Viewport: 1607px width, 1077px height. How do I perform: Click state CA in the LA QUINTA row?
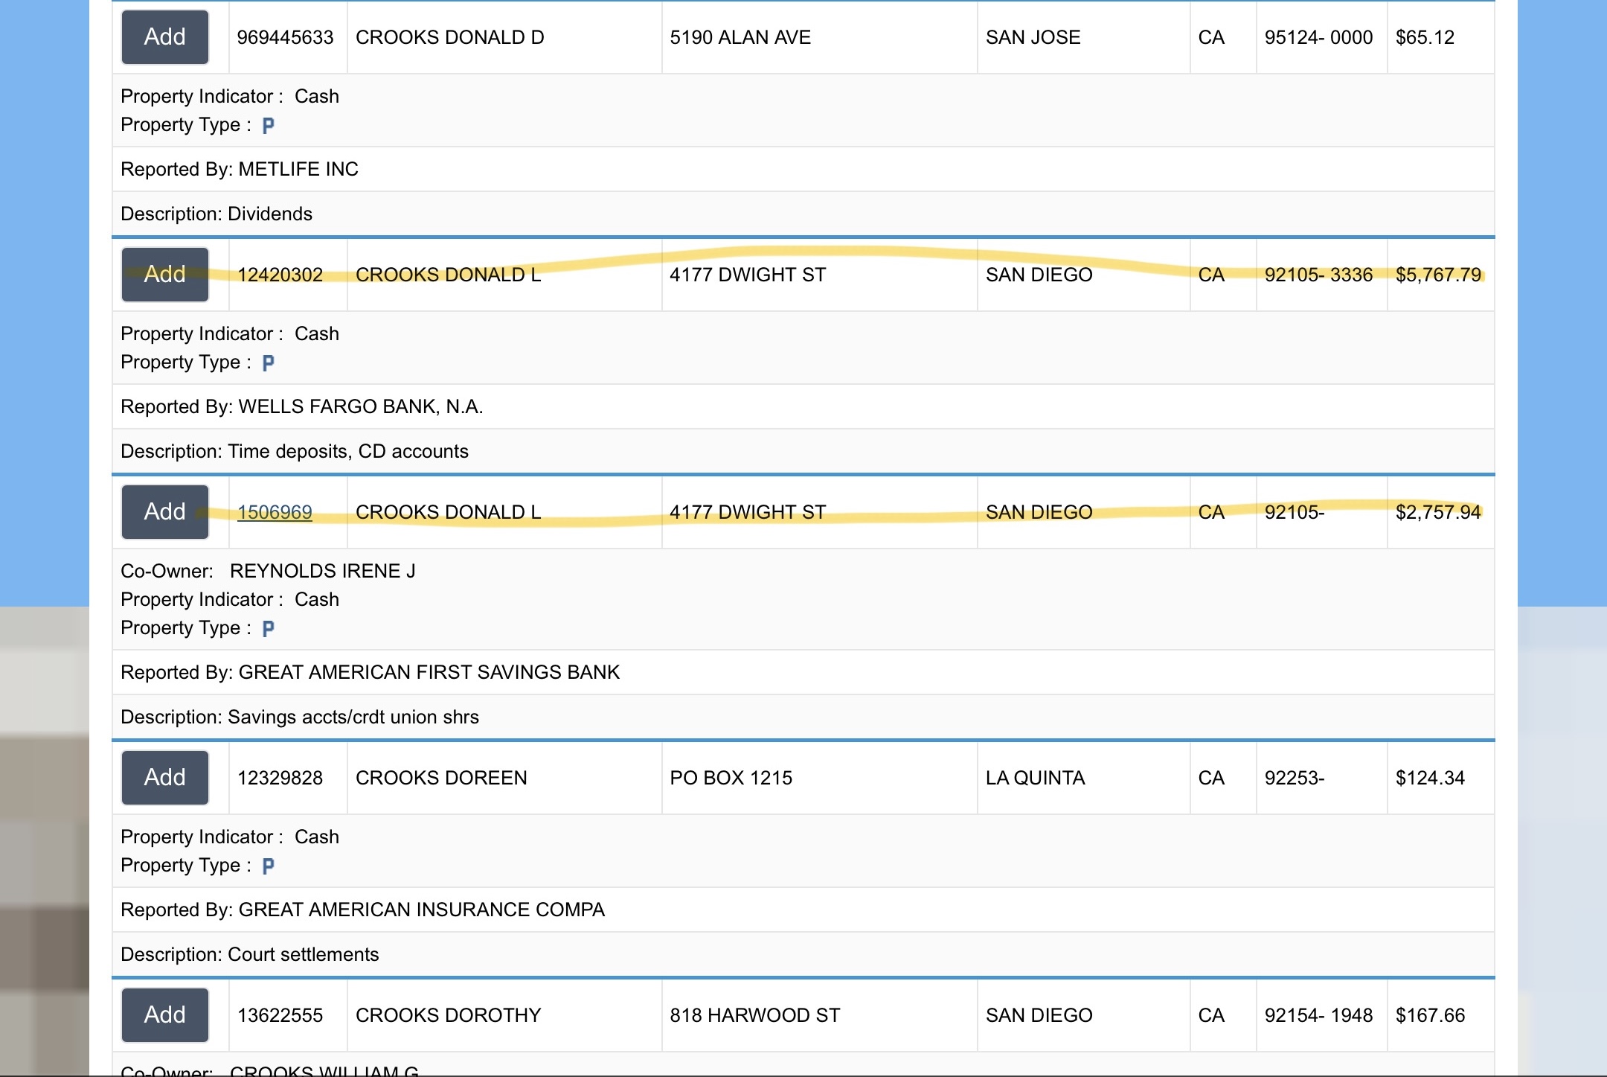(x=1211, y=778)
